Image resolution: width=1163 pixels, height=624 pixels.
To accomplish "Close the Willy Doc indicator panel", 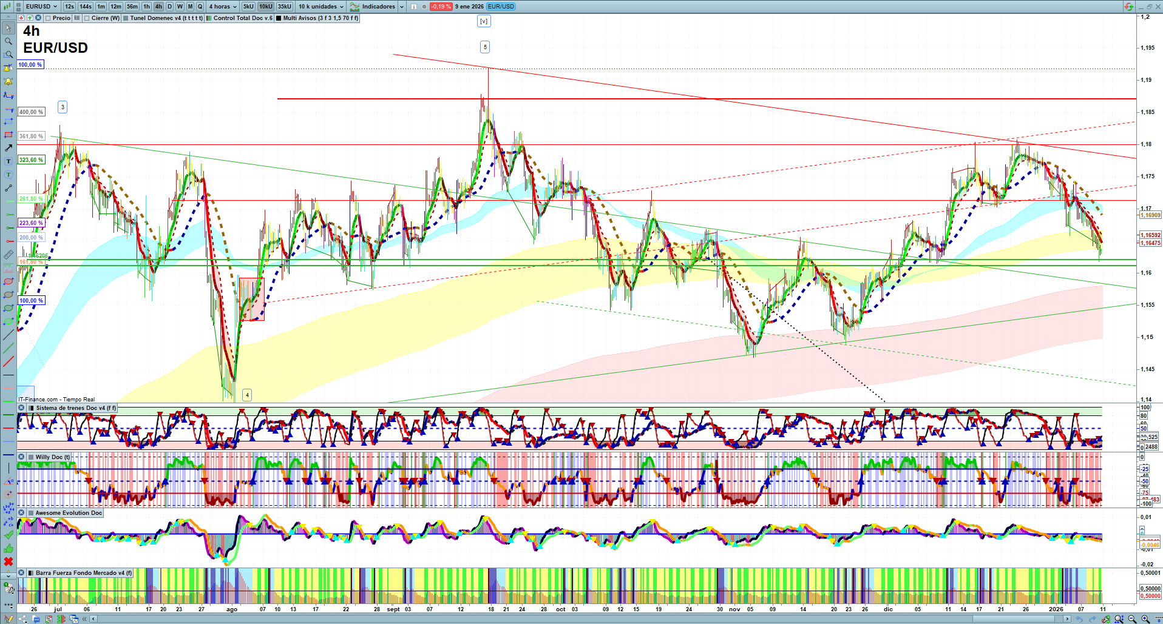I will point(21,457).
